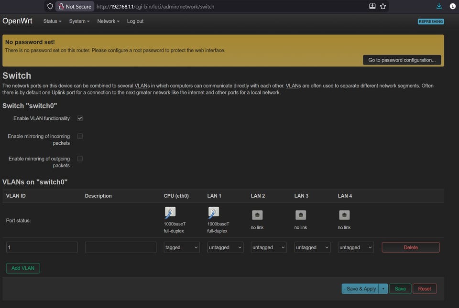Delete VLAN 1 row
The width and height of the screenshot is (459, 308).
pos(411,247)
